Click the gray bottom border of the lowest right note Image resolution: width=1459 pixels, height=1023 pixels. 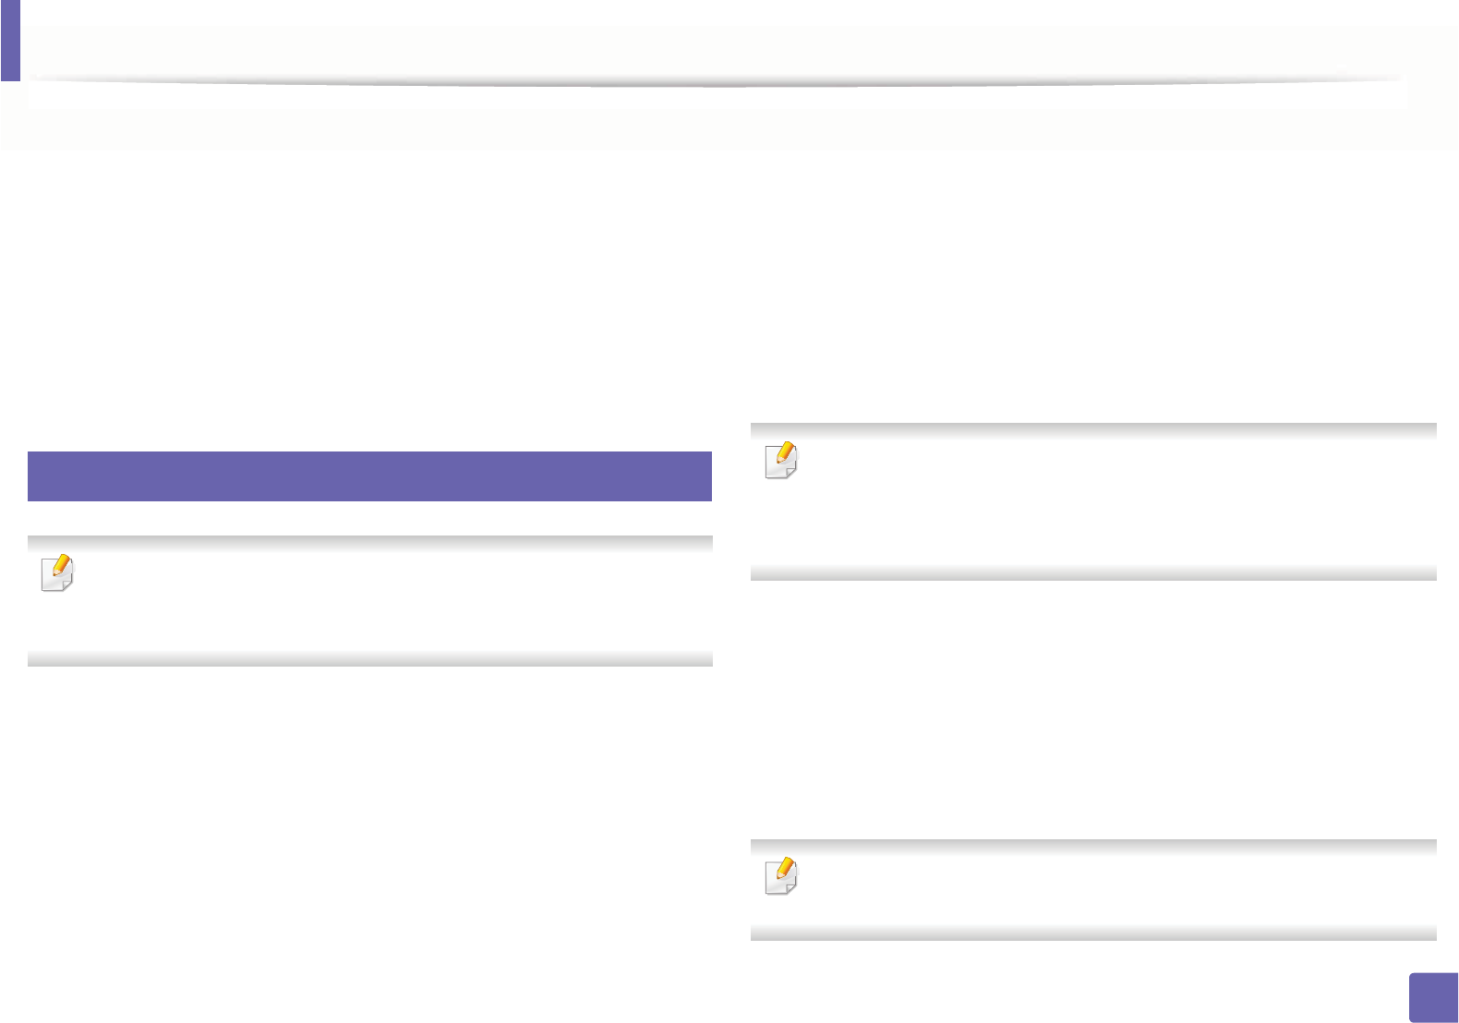coord(1093,933)
